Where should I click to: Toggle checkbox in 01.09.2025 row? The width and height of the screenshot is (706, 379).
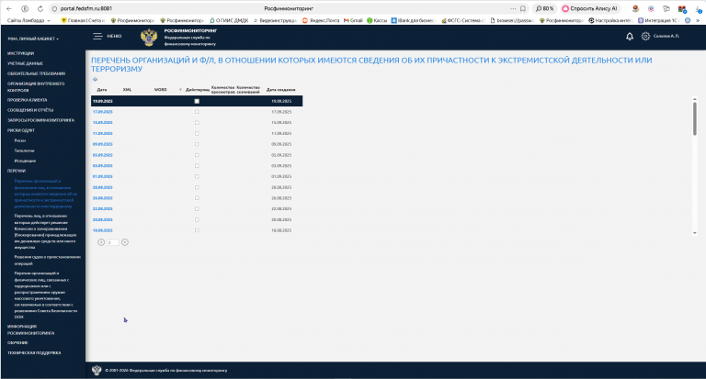197,177
